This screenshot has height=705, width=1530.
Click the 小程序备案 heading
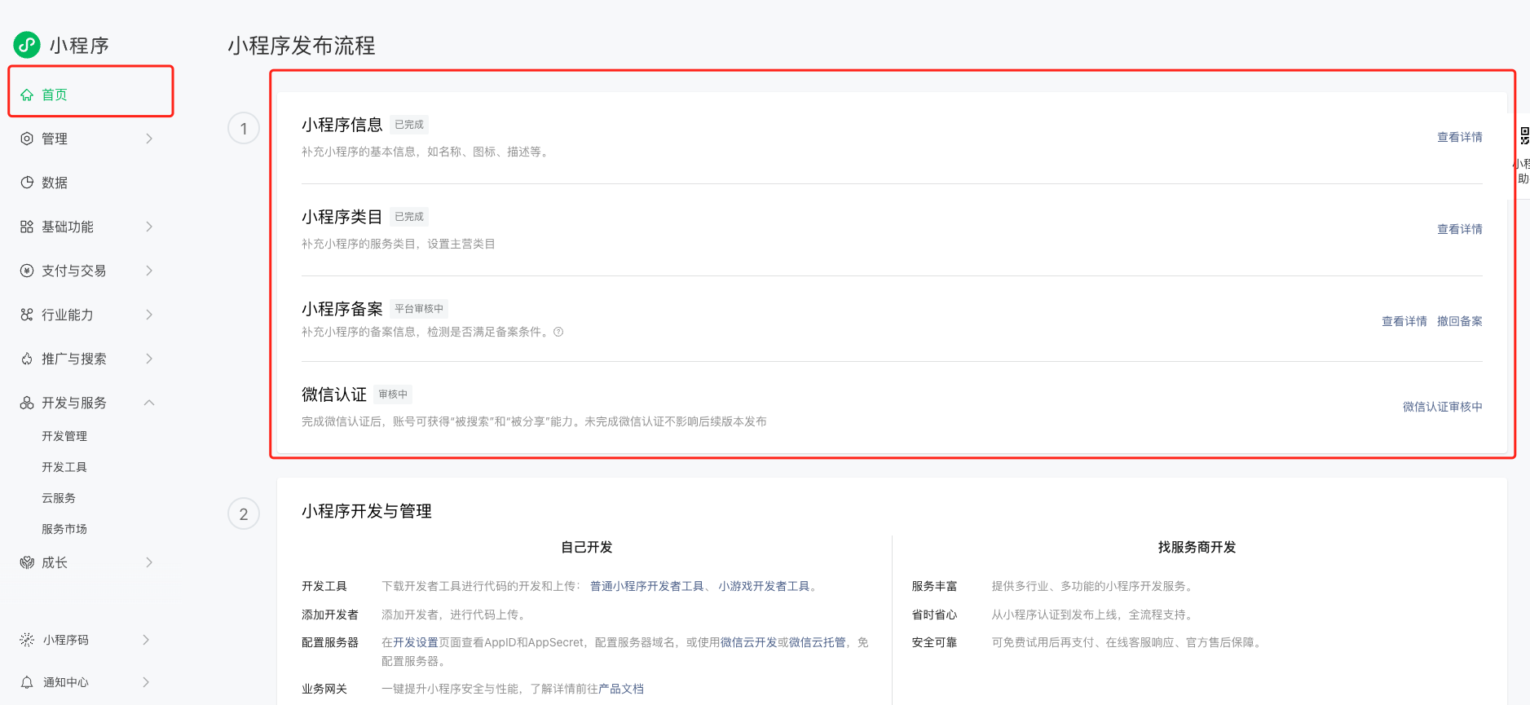tap(342, 309)
